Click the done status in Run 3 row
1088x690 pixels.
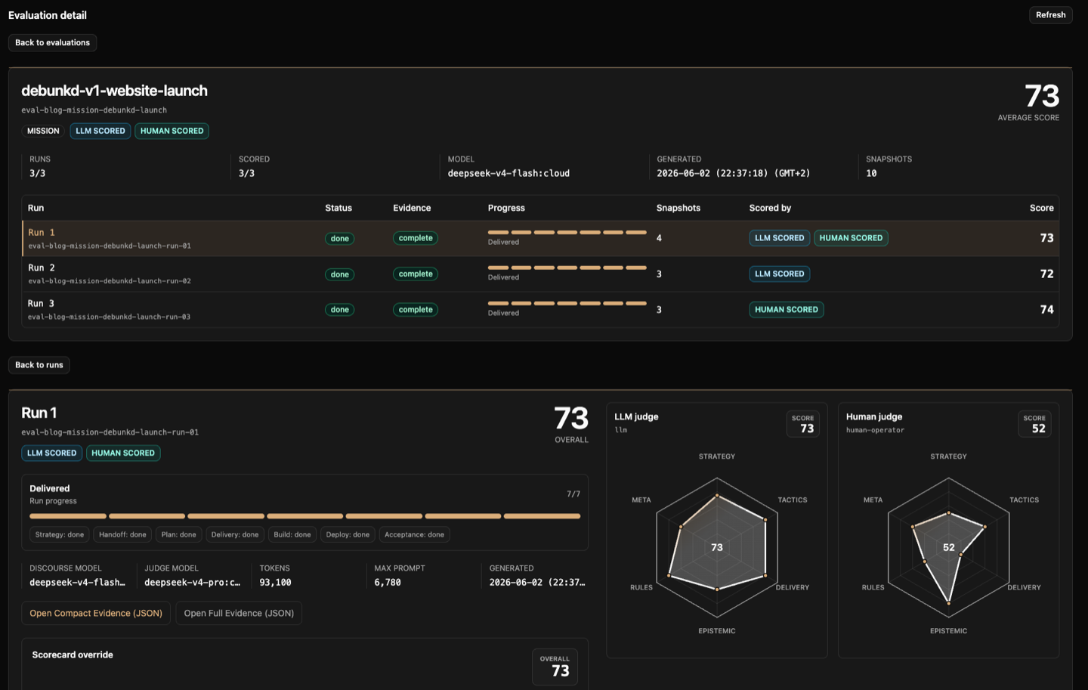pos(340,310)
